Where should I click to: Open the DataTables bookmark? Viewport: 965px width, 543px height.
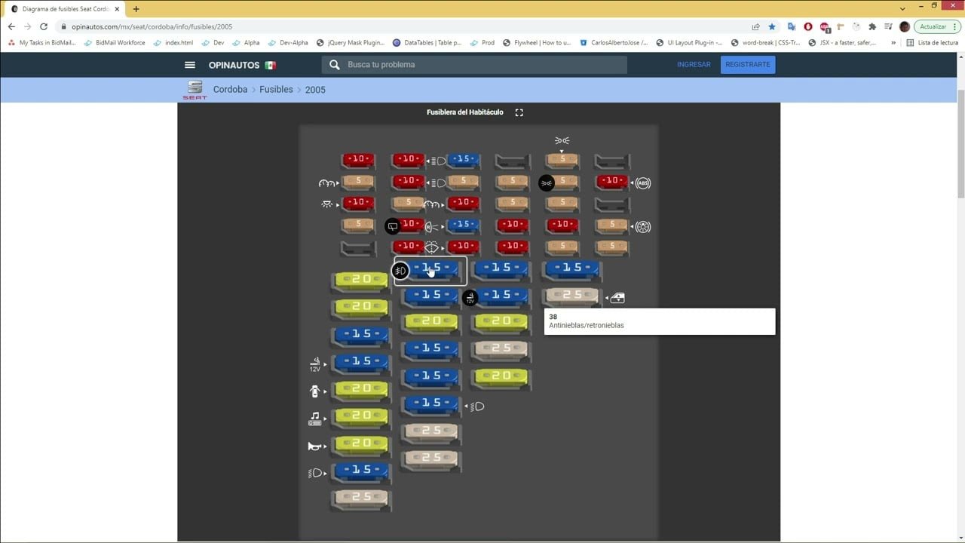click(427, 43)
